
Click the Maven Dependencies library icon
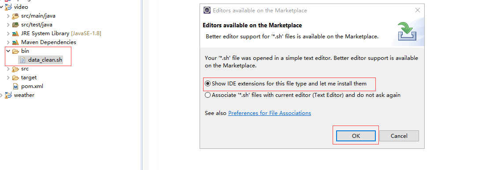[15, 42]
